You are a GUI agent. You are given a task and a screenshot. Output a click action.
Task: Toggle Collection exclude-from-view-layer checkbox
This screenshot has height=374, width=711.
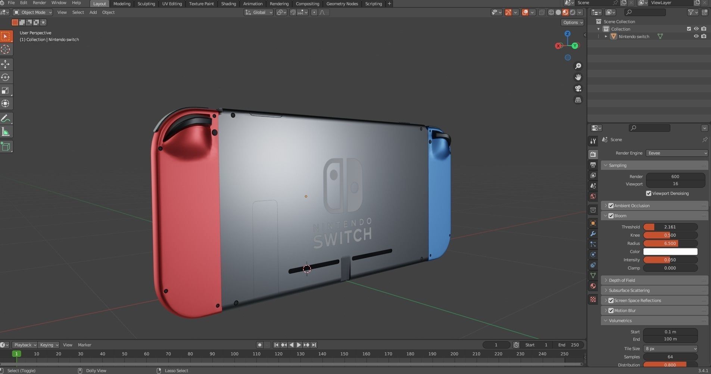point(689,29)
